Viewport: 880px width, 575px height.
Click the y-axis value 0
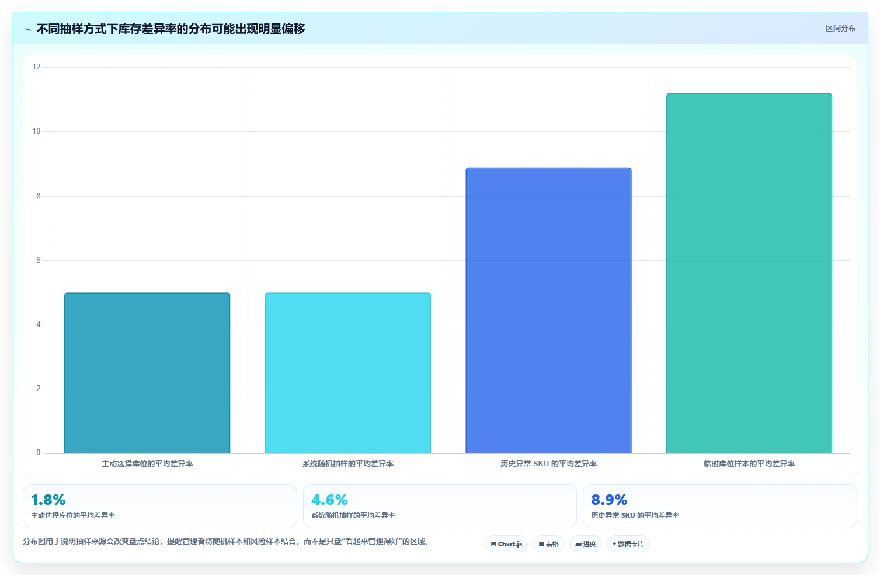pos(39,453)
